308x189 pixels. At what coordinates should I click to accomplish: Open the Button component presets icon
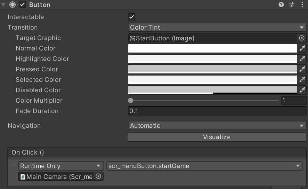[x=292, y=5]
